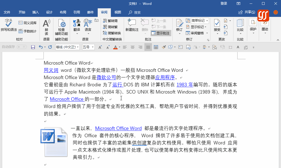This screenshot has width=281, height=168.
Task: Open the 语言 language button
Action: (x=88, y=27)
